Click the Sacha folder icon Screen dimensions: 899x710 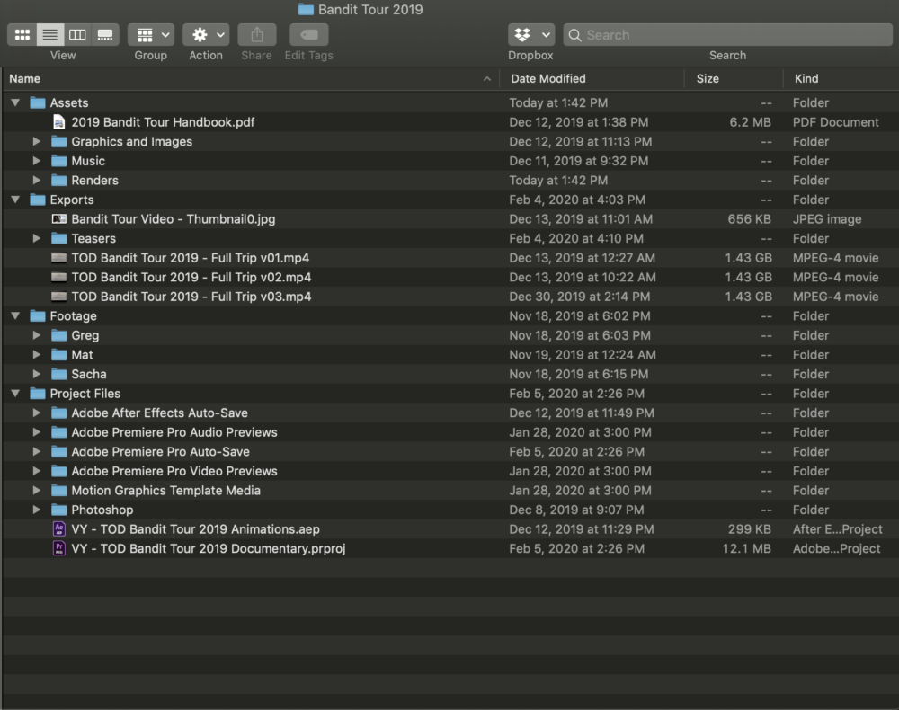[58, 374]
